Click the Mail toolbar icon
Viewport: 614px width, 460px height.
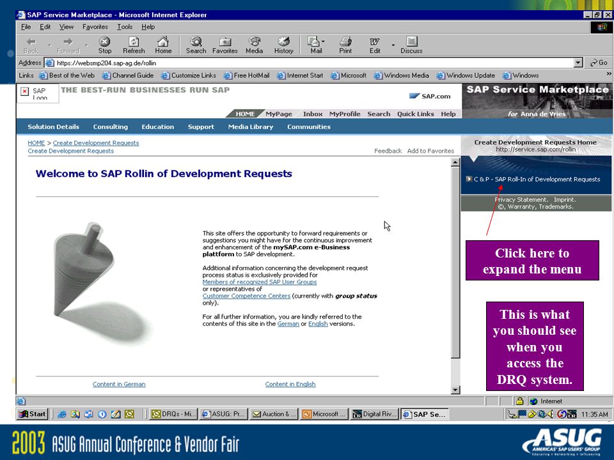pyautogui.click(x=315, y=45)
